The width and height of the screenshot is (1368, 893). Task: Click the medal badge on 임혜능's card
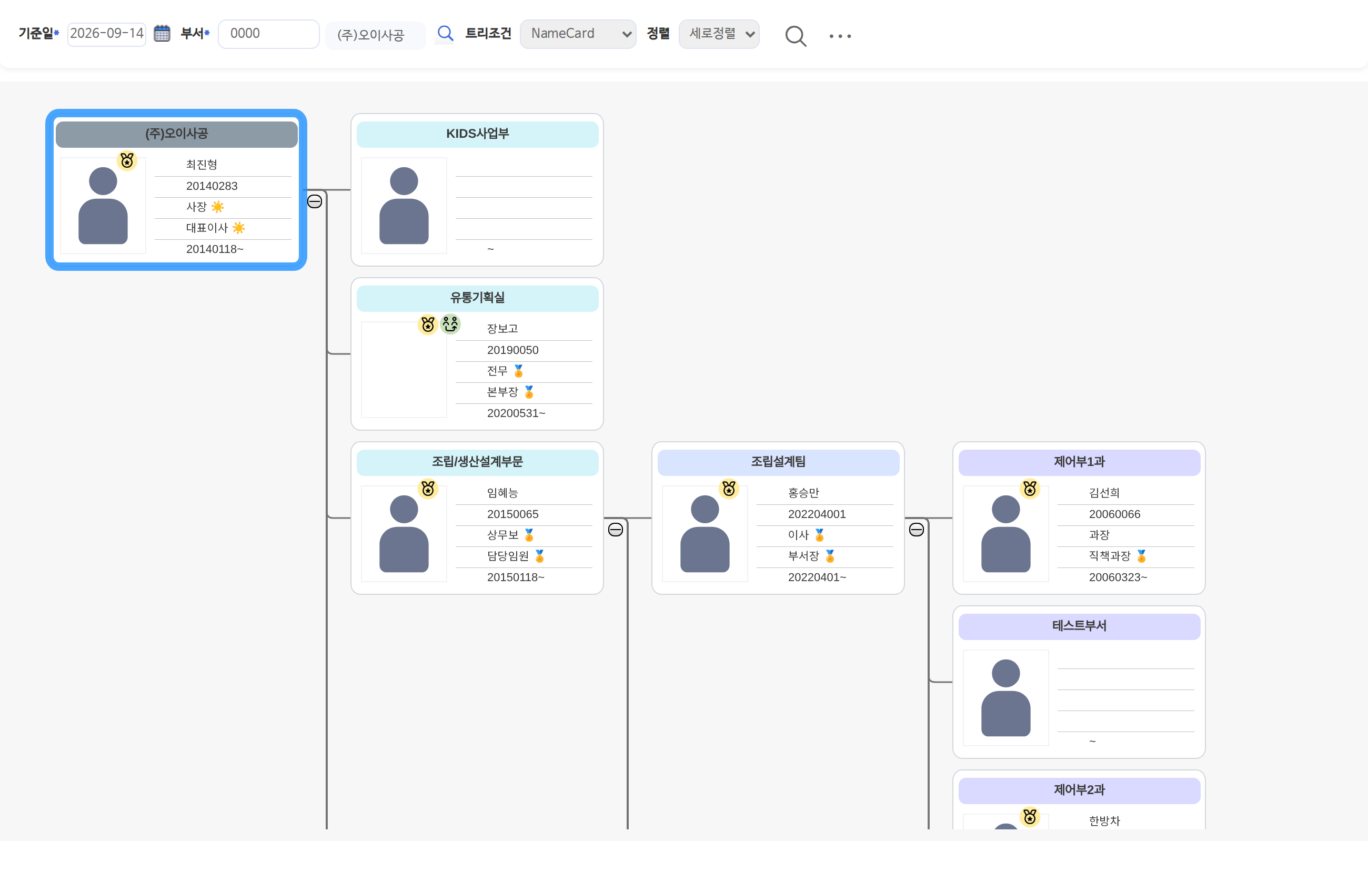click(x=428, y=489)
